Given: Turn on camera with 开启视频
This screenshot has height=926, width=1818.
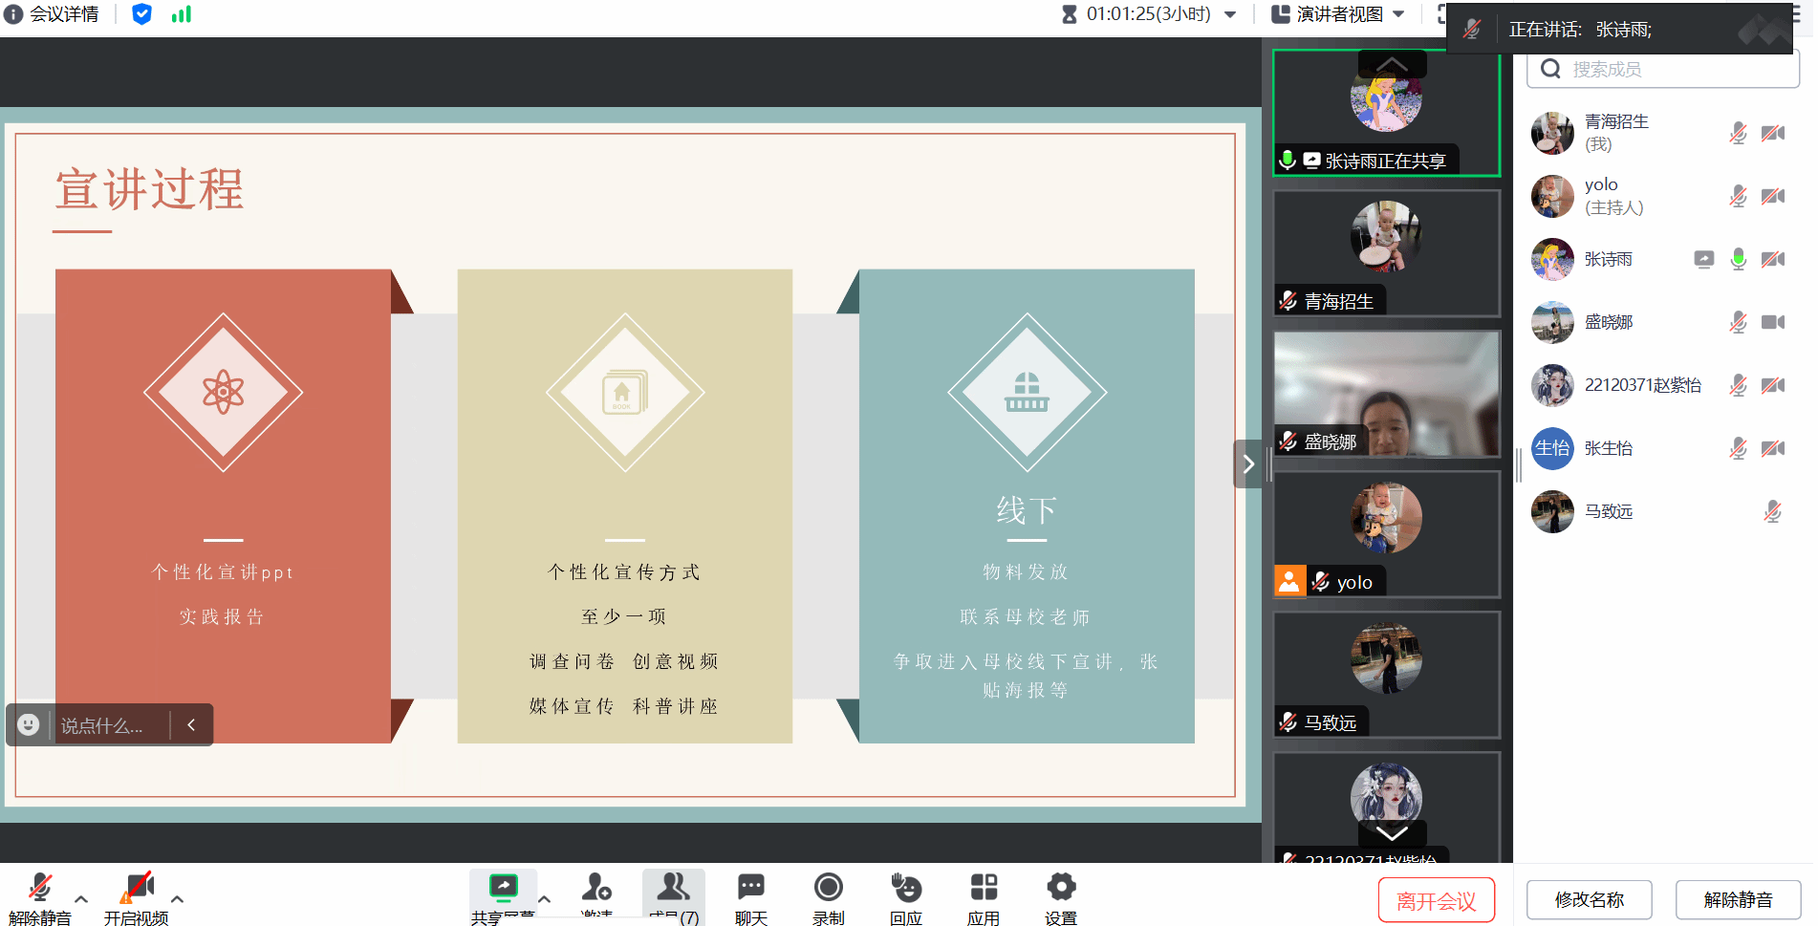Looking at the screenshot, I should 136,896.
